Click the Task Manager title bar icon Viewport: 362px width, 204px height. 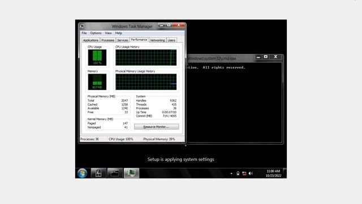click(x=82, y=26)
